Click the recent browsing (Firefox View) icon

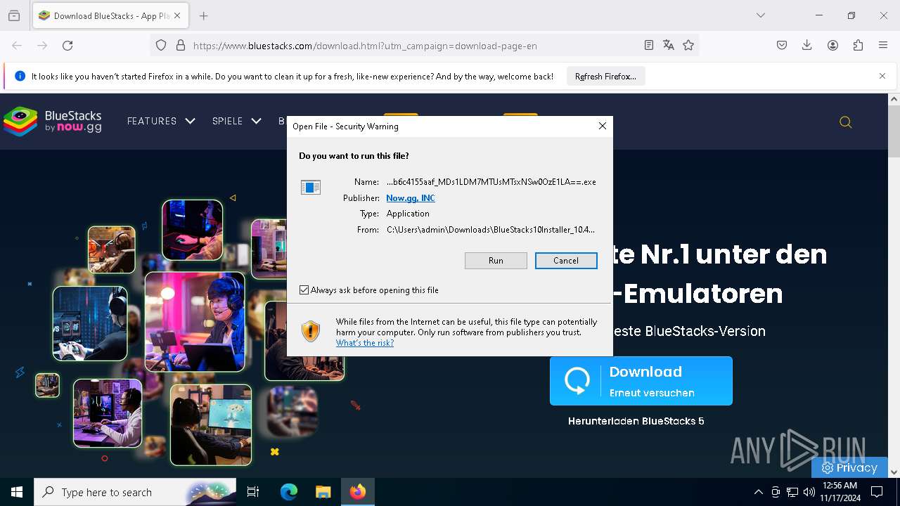point(13,15)
